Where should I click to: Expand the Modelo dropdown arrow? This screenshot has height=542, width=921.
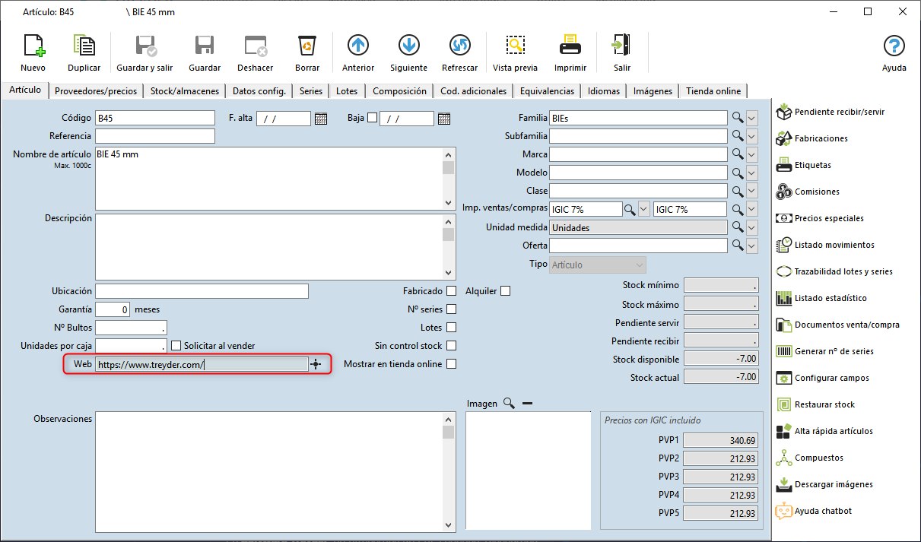(752, 173)
